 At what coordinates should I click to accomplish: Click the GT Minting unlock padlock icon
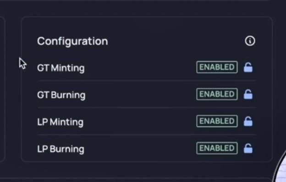(x=248, y=68)
